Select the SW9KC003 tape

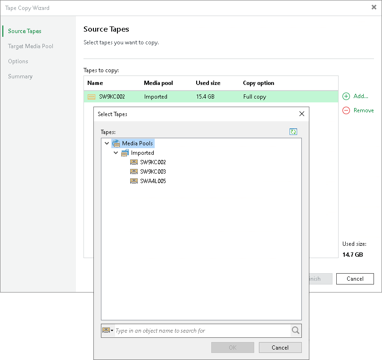tap(153, 172)
